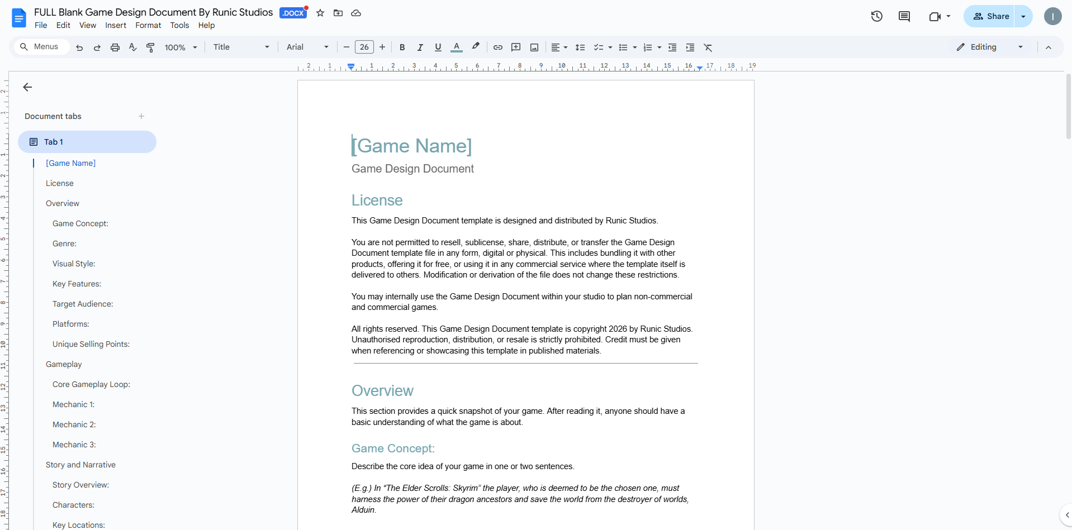Expand the Editing mode dropdown
Viewport: 1072px width, 530px height.
[x=990, y=47]
